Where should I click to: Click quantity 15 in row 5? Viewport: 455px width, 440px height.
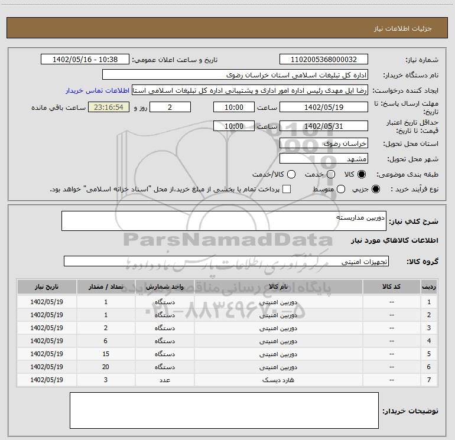(x=106, y=354)
